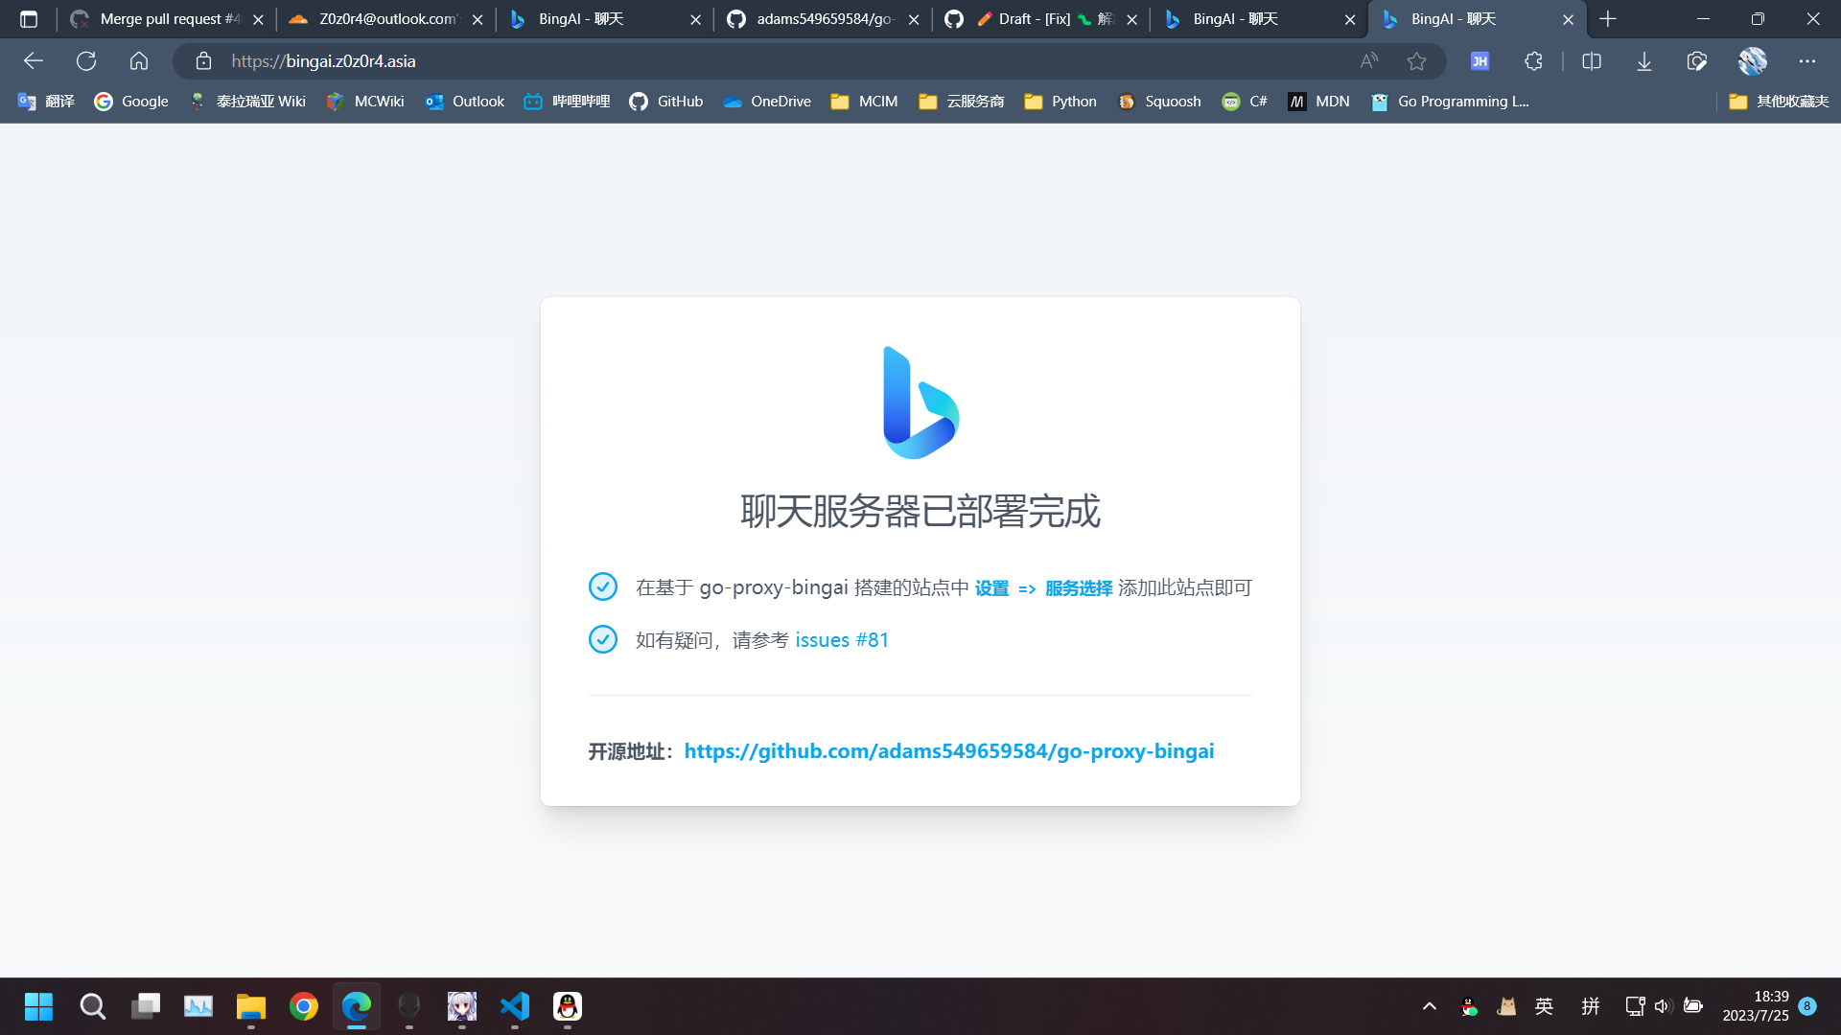The image size is (1841, 1035).
Task: Open Google Chrome from the taskbar
Action: tap(303, 1006)
